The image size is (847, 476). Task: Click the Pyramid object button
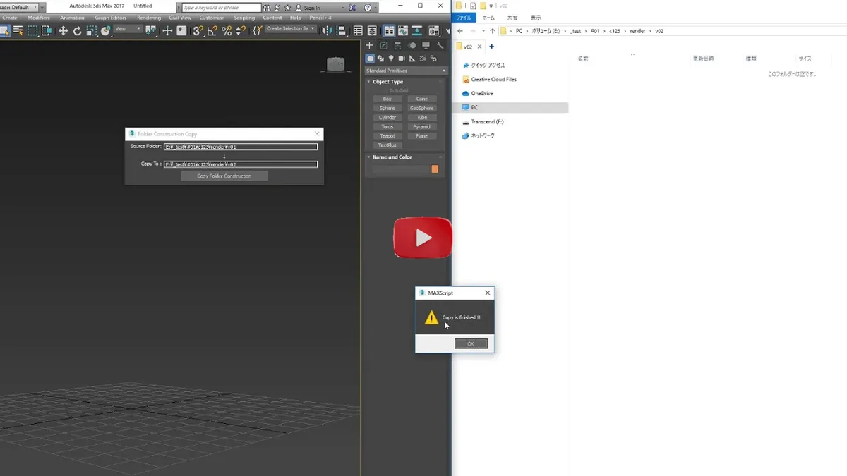tap(422, 127)
